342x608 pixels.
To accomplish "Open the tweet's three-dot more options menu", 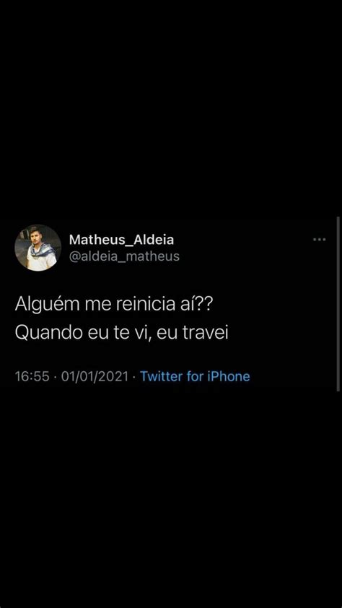I will (319, 240).
